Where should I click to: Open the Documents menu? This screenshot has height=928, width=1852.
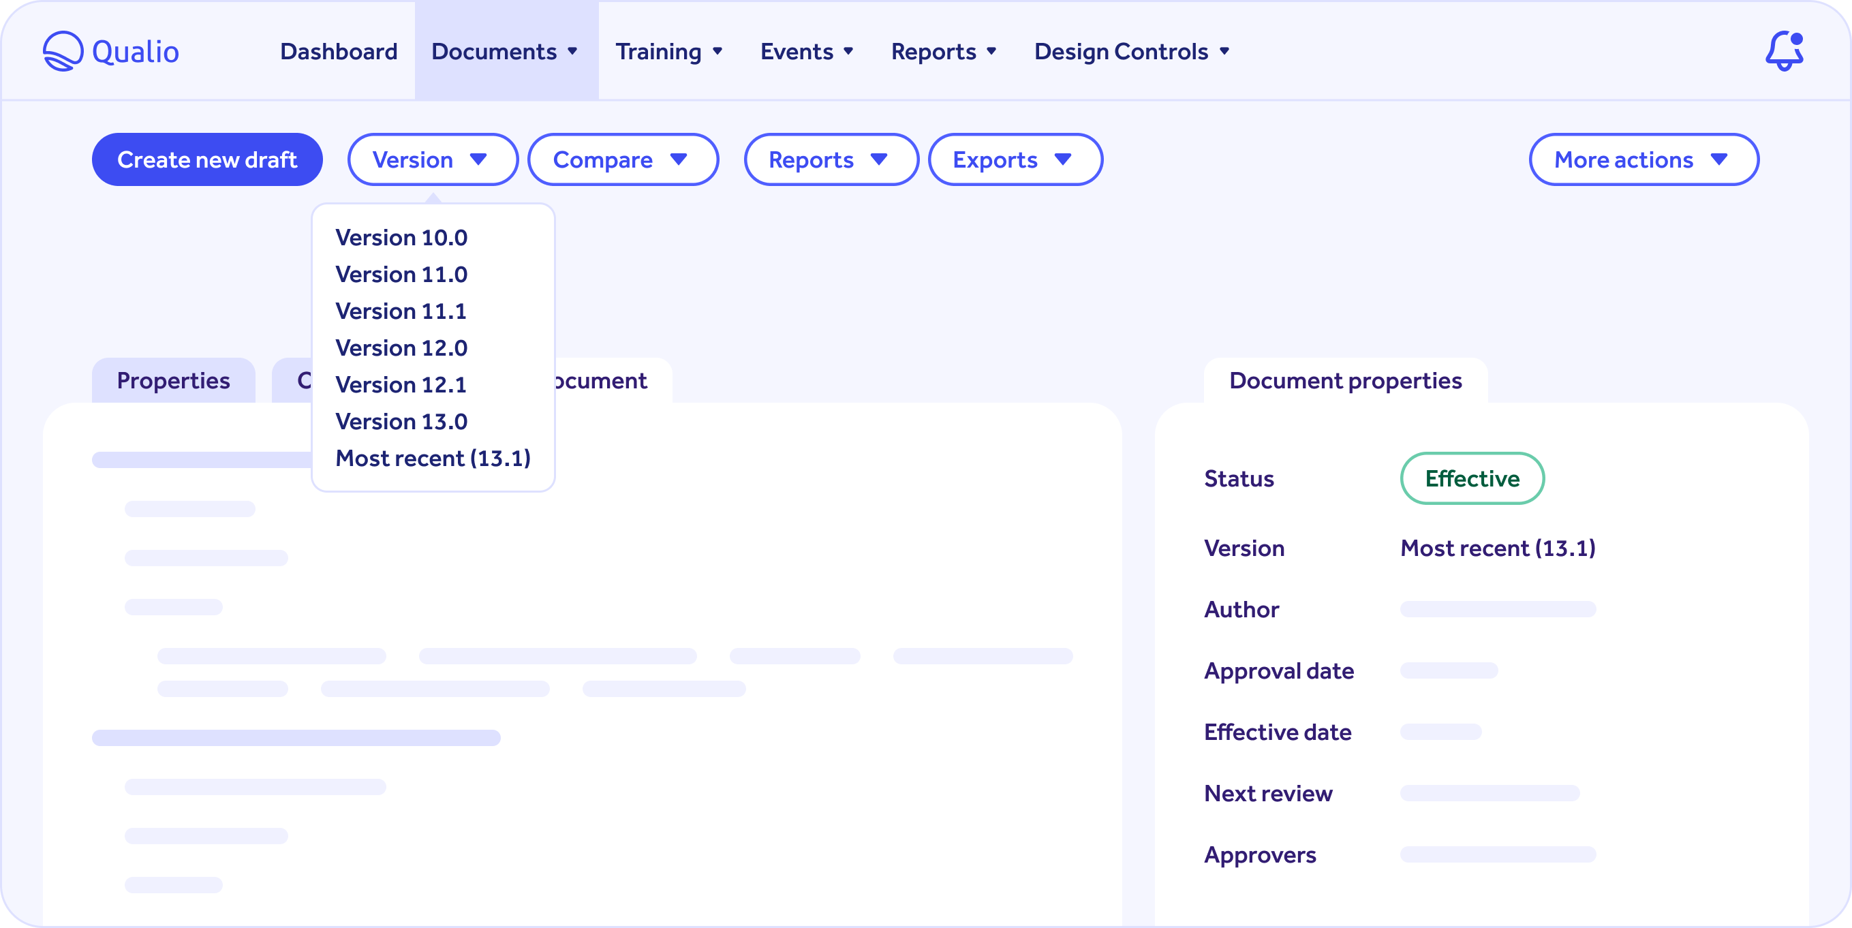(506, 51)
